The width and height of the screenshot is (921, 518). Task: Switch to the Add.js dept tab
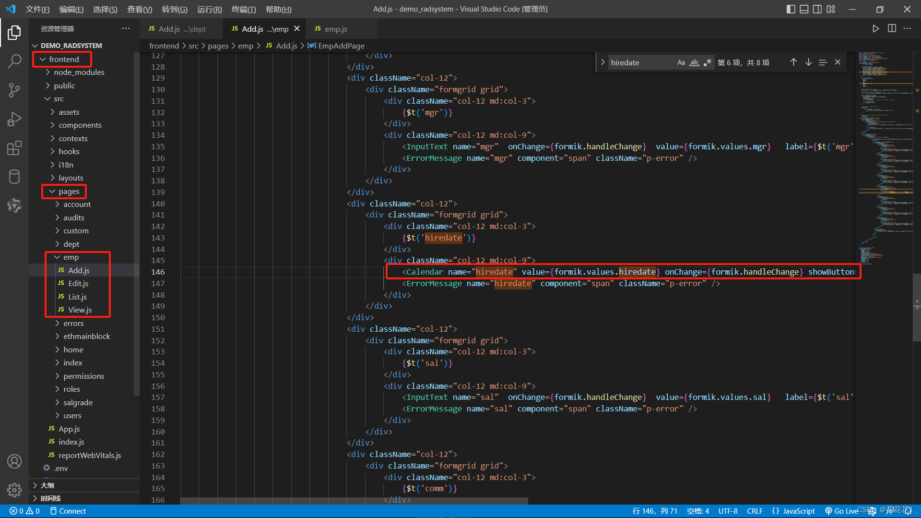point(181,29)
